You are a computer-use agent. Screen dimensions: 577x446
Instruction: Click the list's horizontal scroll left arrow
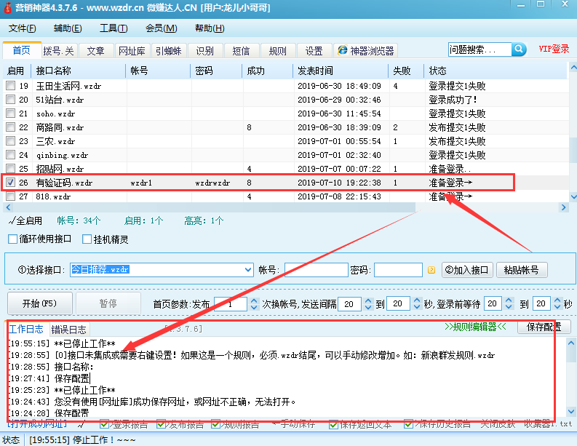(9, 207)
